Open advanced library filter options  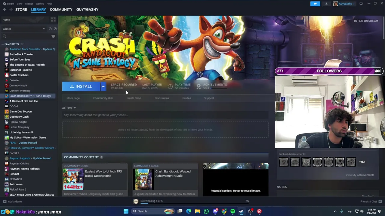pos(53,36)
